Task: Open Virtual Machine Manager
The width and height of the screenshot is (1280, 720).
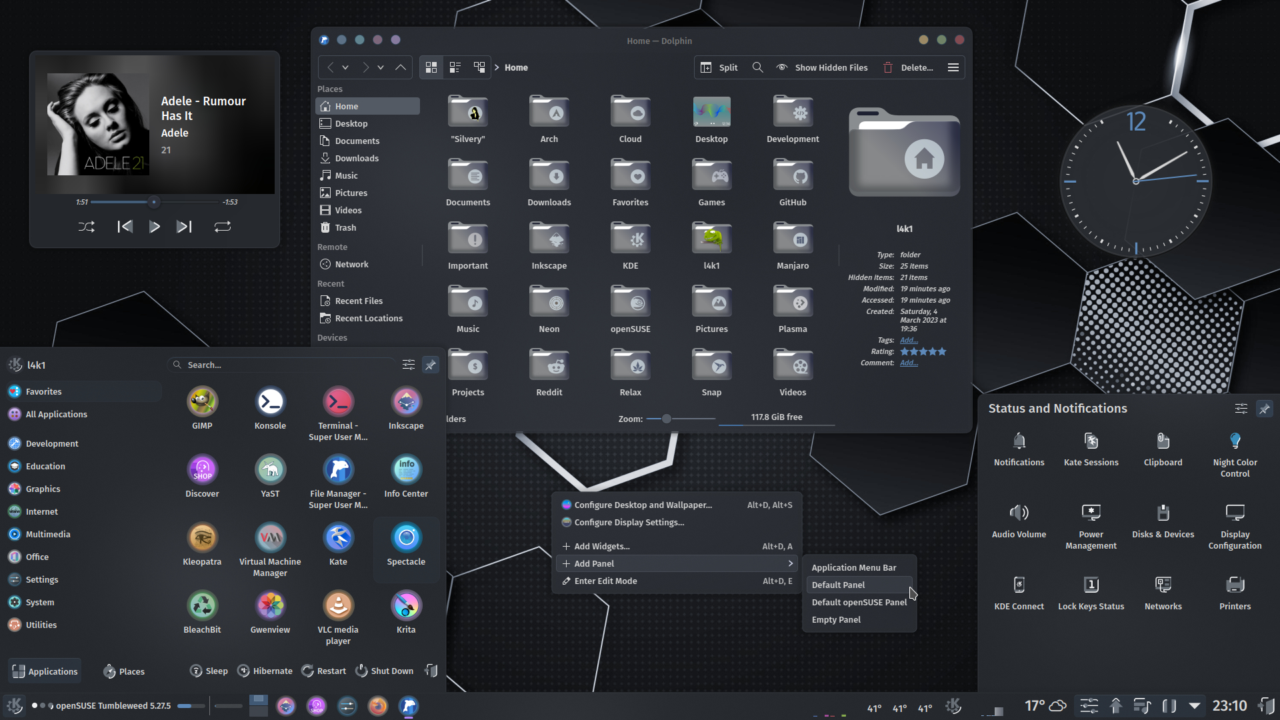Action: [270, 550]
